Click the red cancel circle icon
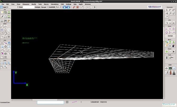 pyautogui.click(x=77, y=7)
